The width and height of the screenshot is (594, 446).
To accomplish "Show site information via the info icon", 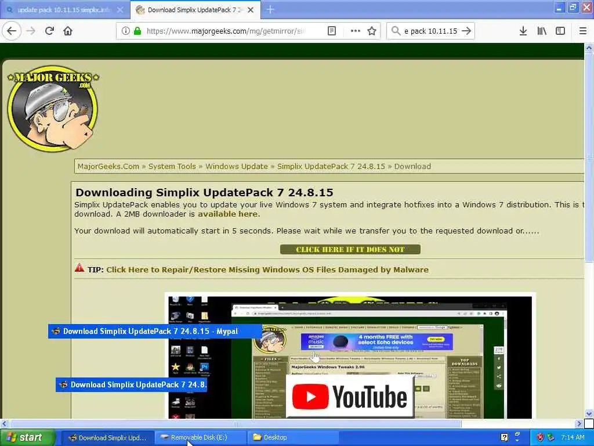I will [x=125, y=31].
